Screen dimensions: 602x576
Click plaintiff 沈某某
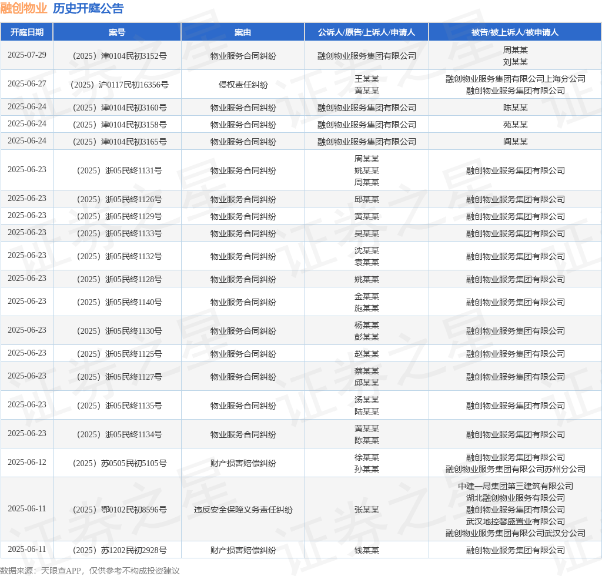pos(367,250)
